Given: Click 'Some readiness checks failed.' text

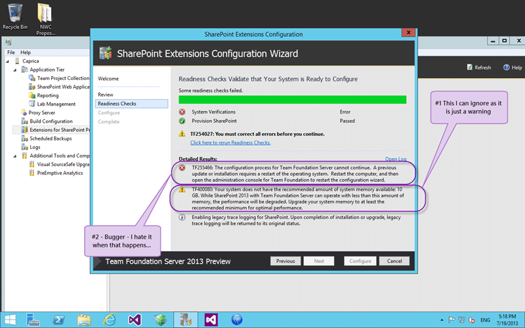Looking at the screenshot, I should [x=211, y=91].
